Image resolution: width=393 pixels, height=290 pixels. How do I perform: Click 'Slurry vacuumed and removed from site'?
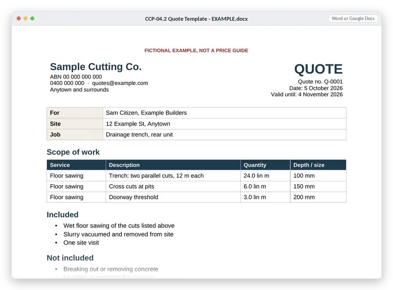118,234
